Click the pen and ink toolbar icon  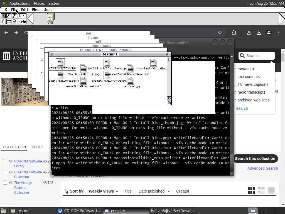(9, 16)
